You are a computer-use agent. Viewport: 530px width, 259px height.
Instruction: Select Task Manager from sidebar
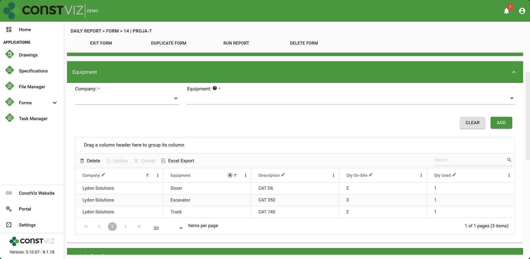pyautogui.click(x=33, y=119)
